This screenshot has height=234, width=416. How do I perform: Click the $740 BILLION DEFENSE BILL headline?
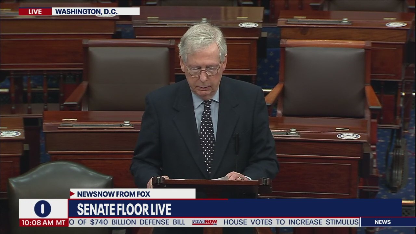click(127, 222)
